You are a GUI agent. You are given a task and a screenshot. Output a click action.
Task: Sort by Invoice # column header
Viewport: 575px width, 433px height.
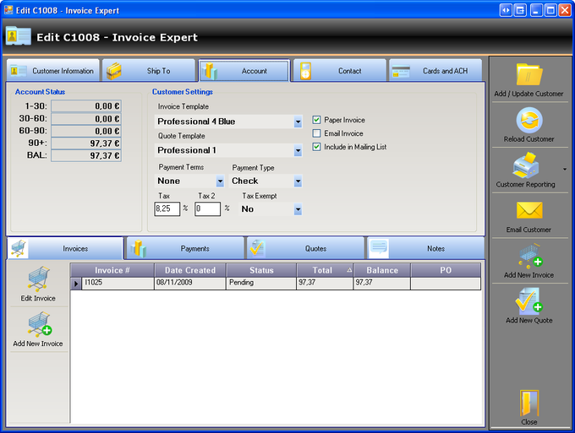point(112,270)
